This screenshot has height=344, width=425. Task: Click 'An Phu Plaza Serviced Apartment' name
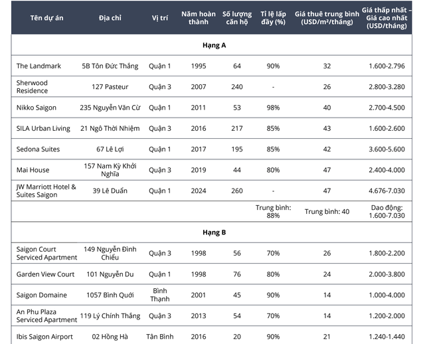pyautogui.click(x=46, y=316)
